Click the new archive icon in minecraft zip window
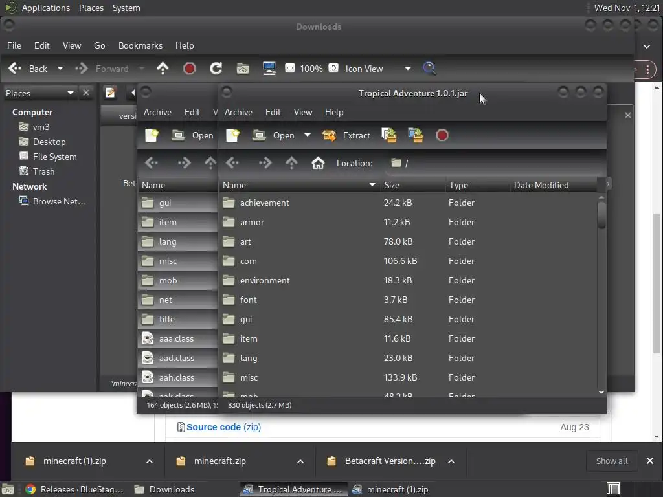This screenshot has width=663, height=497. point(152,136)
